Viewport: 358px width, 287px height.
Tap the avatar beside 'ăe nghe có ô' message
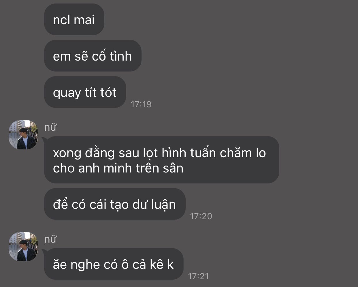point(23,247)
